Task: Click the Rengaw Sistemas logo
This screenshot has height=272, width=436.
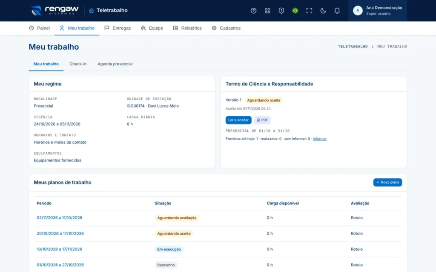Action: [x=55, y=11]
